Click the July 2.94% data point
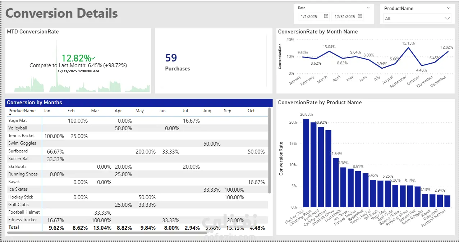The image size is (459, 242). tap(382, 68)
